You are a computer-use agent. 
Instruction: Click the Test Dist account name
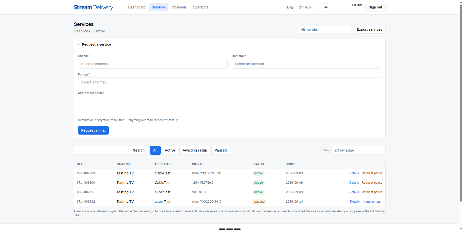pos(356,5)
